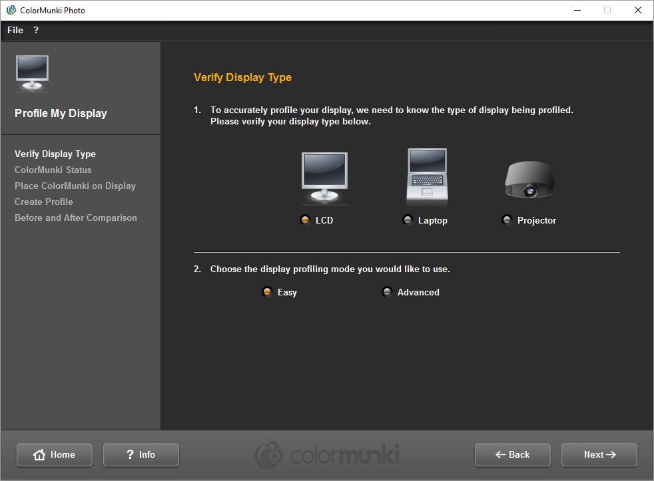Select the LCD radio button
This screenshot has width=654, height=481.
(306, 220)
